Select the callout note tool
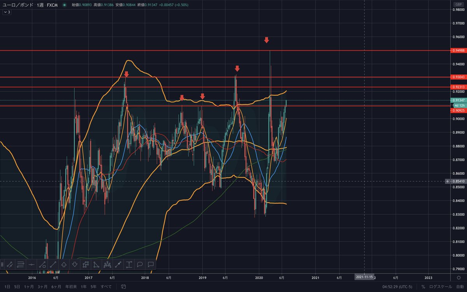 point(151,265)
